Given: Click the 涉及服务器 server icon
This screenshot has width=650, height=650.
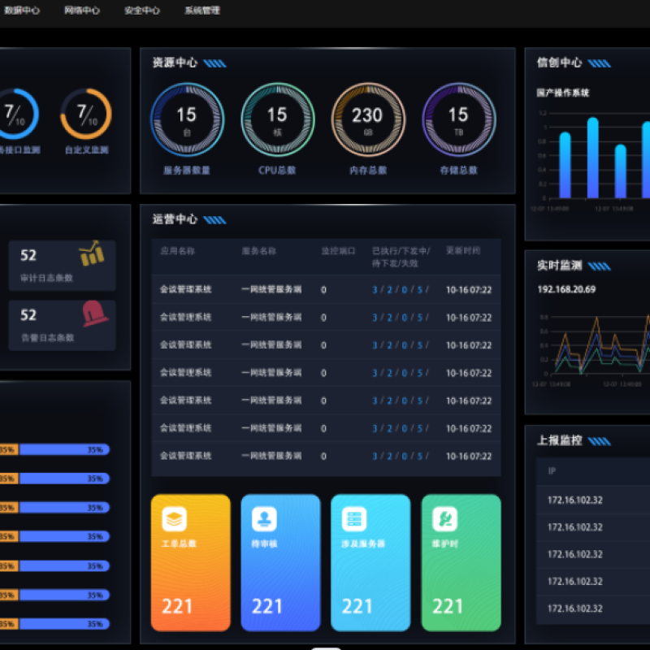Looking at the screenshot, I should [354, 519].
